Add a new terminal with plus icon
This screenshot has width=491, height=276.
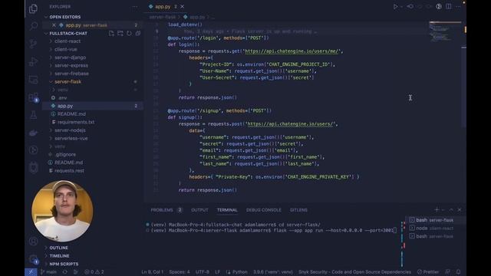437,209
